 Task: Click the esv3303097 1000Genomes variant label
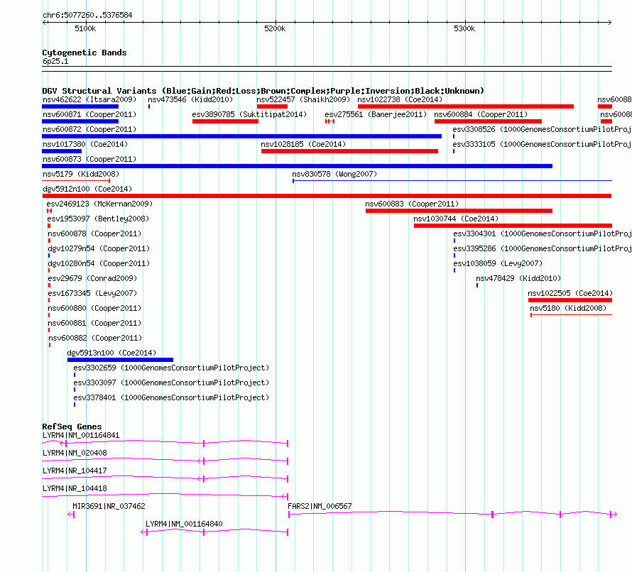[171, 383]
